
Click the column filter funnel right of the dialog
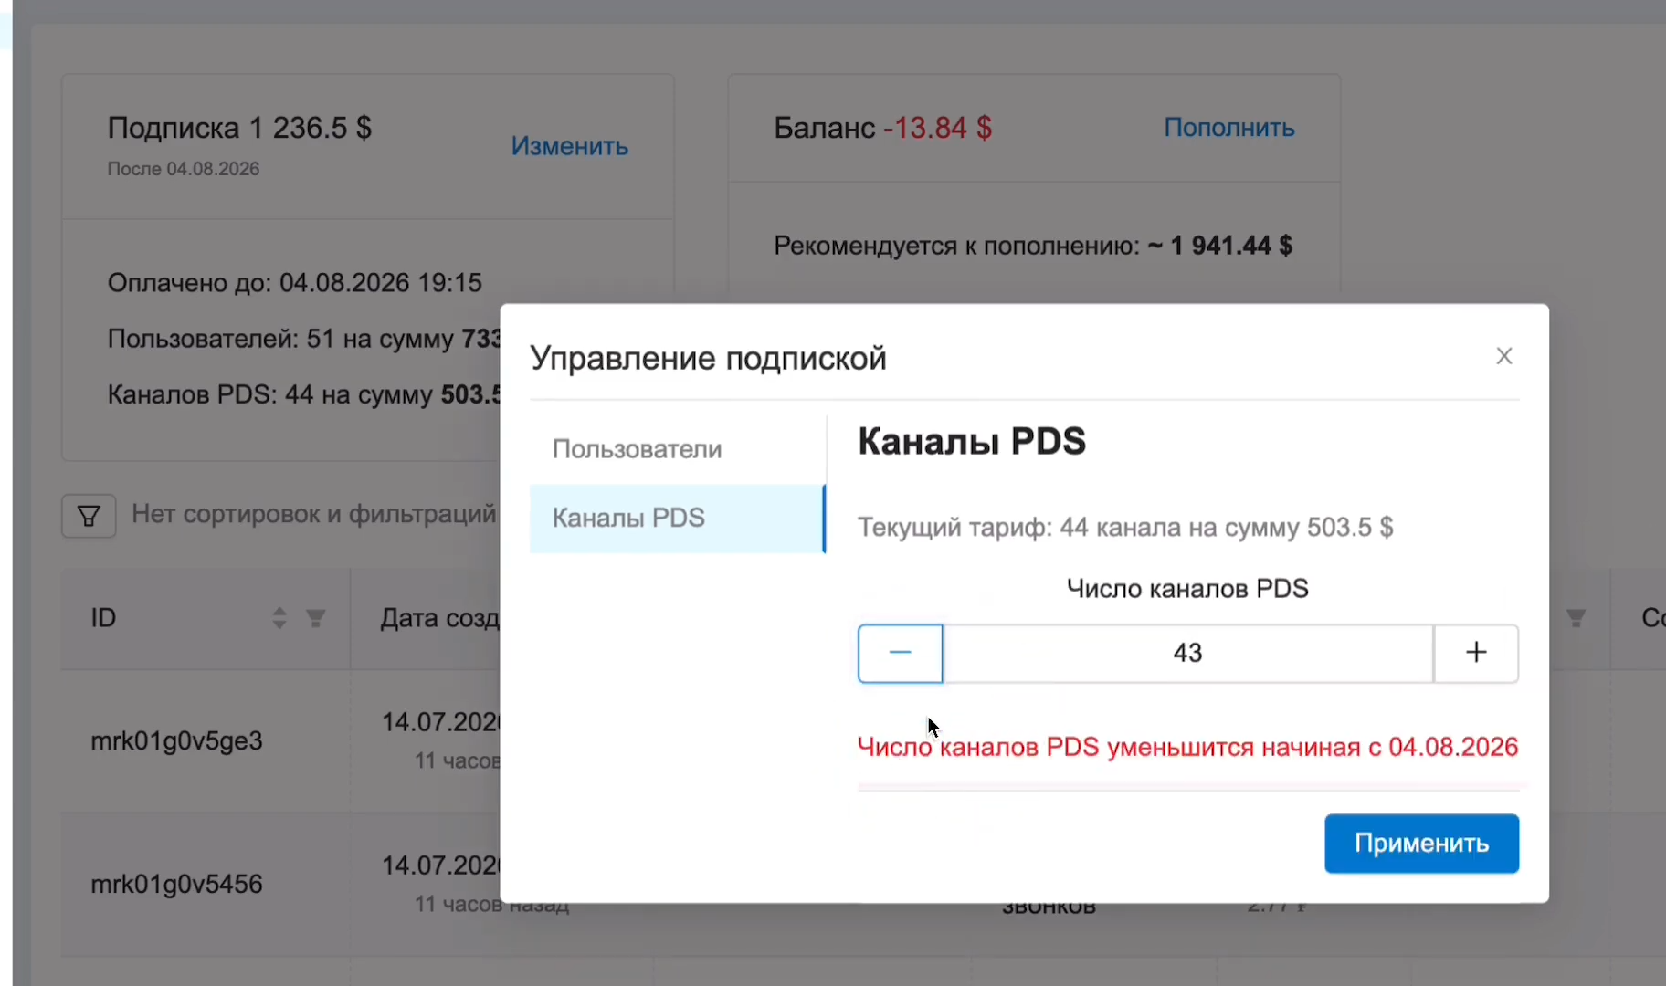tap(1576, 619)
